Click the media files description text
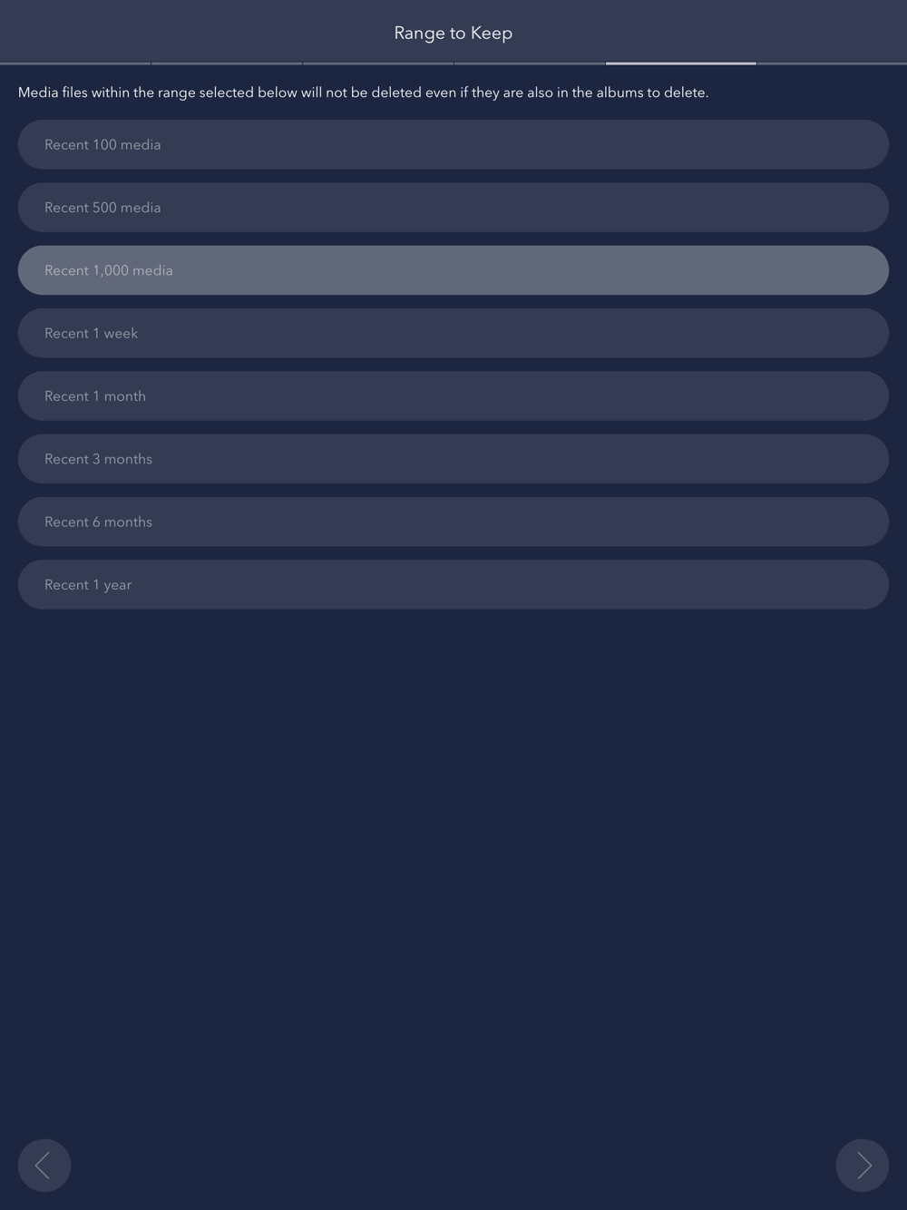Screen dimensions: 907x1210 pyautogui.click(x=364, y=93)
